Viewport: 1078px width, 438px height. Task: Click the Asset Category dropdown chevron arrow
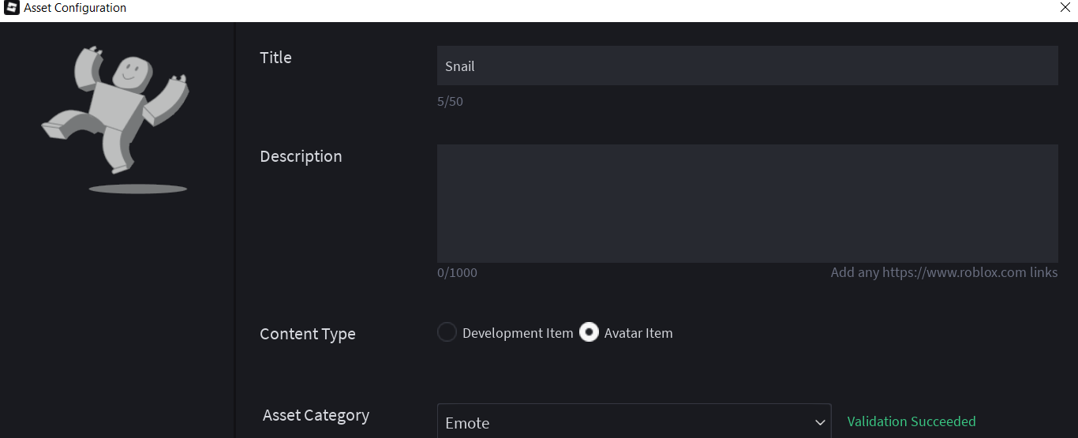(818, 422)
